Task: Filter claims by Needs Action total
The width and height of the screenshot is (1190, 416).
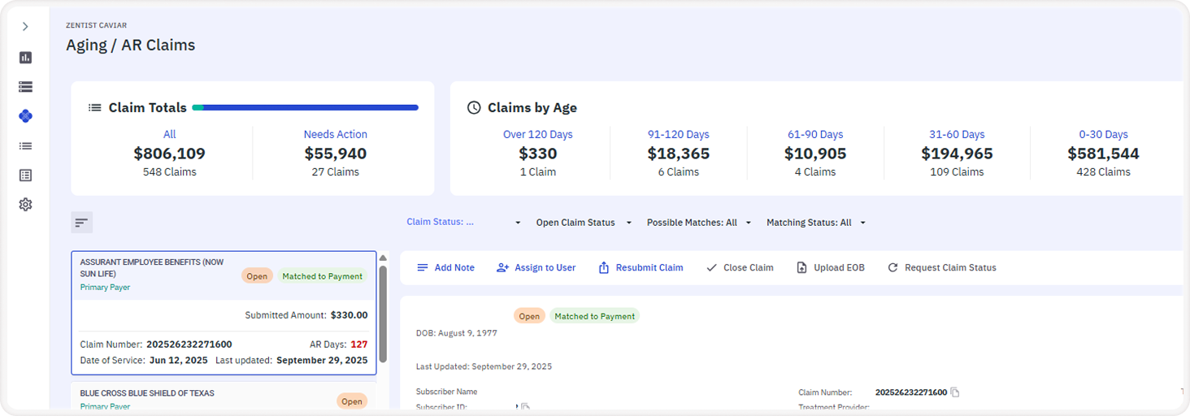Action: click(335, 135)
